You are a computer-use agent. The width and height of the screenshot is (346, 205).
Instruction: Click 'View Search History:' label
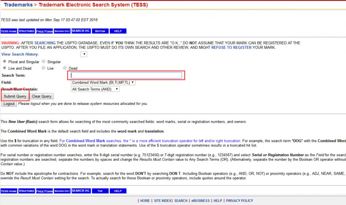[x=20, y=54]
